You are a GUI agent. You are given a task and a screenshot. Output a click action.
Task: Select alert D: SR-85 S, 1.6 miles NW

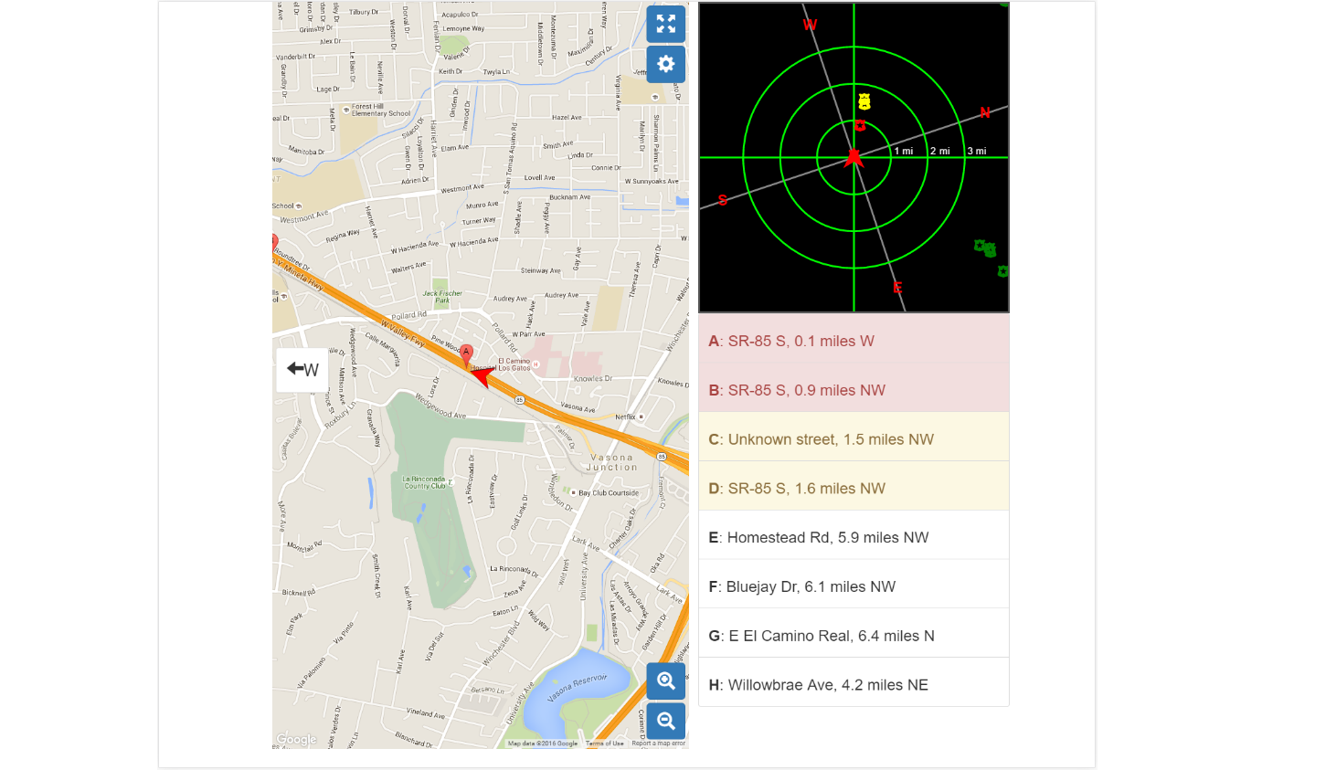(x=854, y=489)
